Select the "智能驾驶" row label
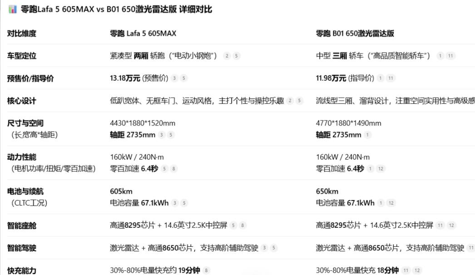The image size is (475, 275). (22, 248)
